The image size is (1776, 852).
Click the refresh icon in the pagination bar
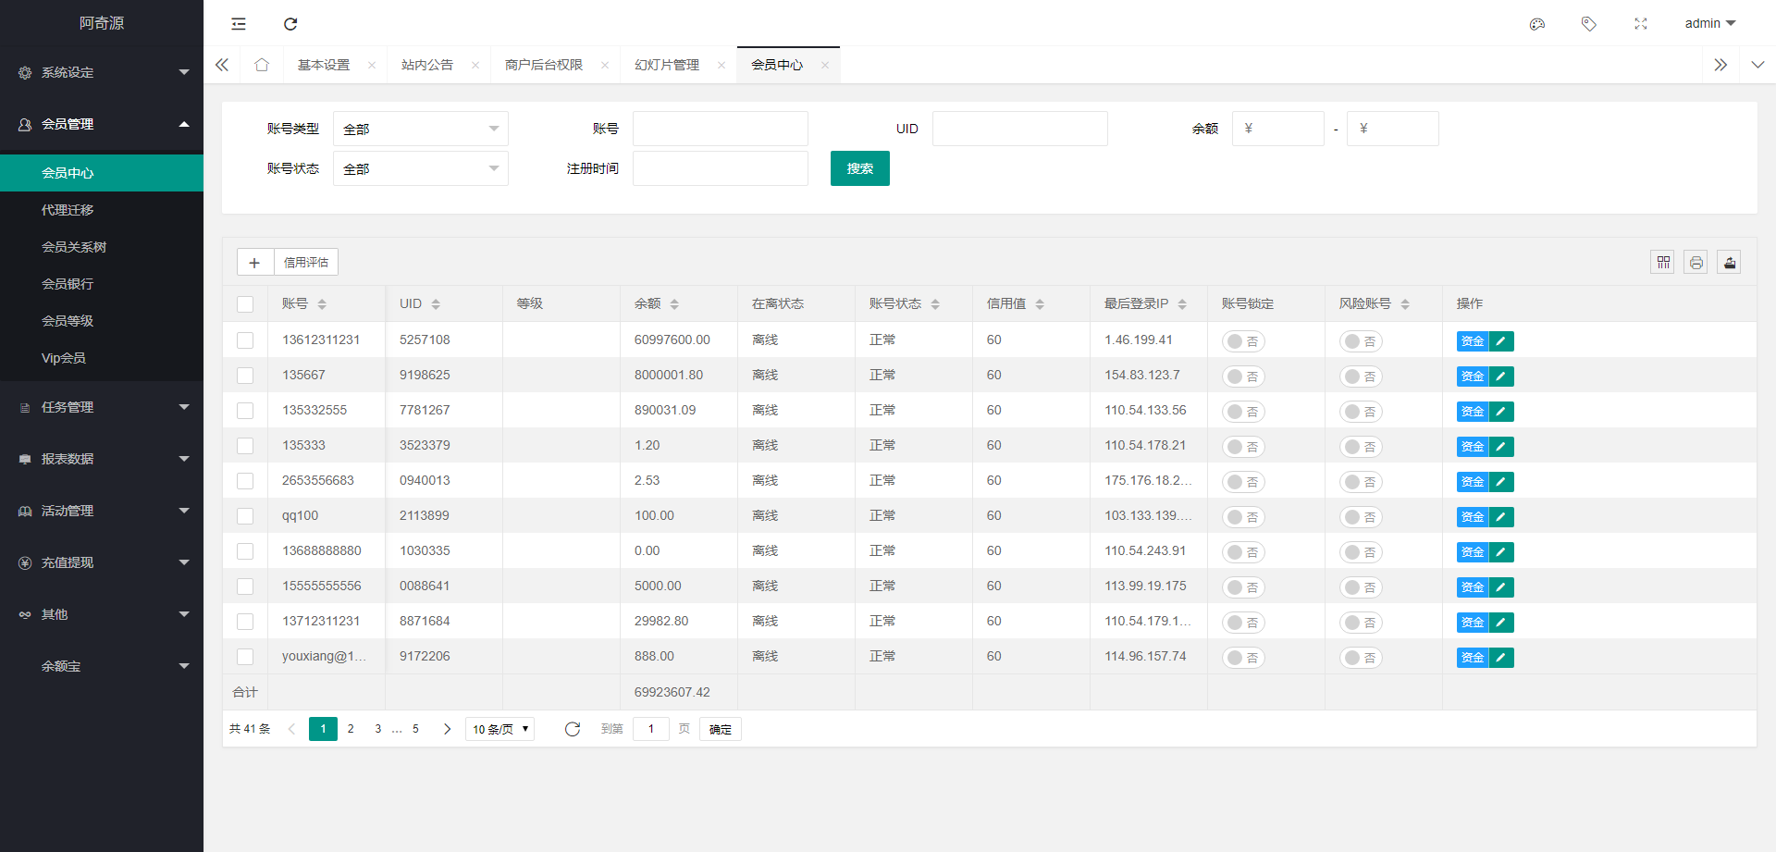pos(573,729)
